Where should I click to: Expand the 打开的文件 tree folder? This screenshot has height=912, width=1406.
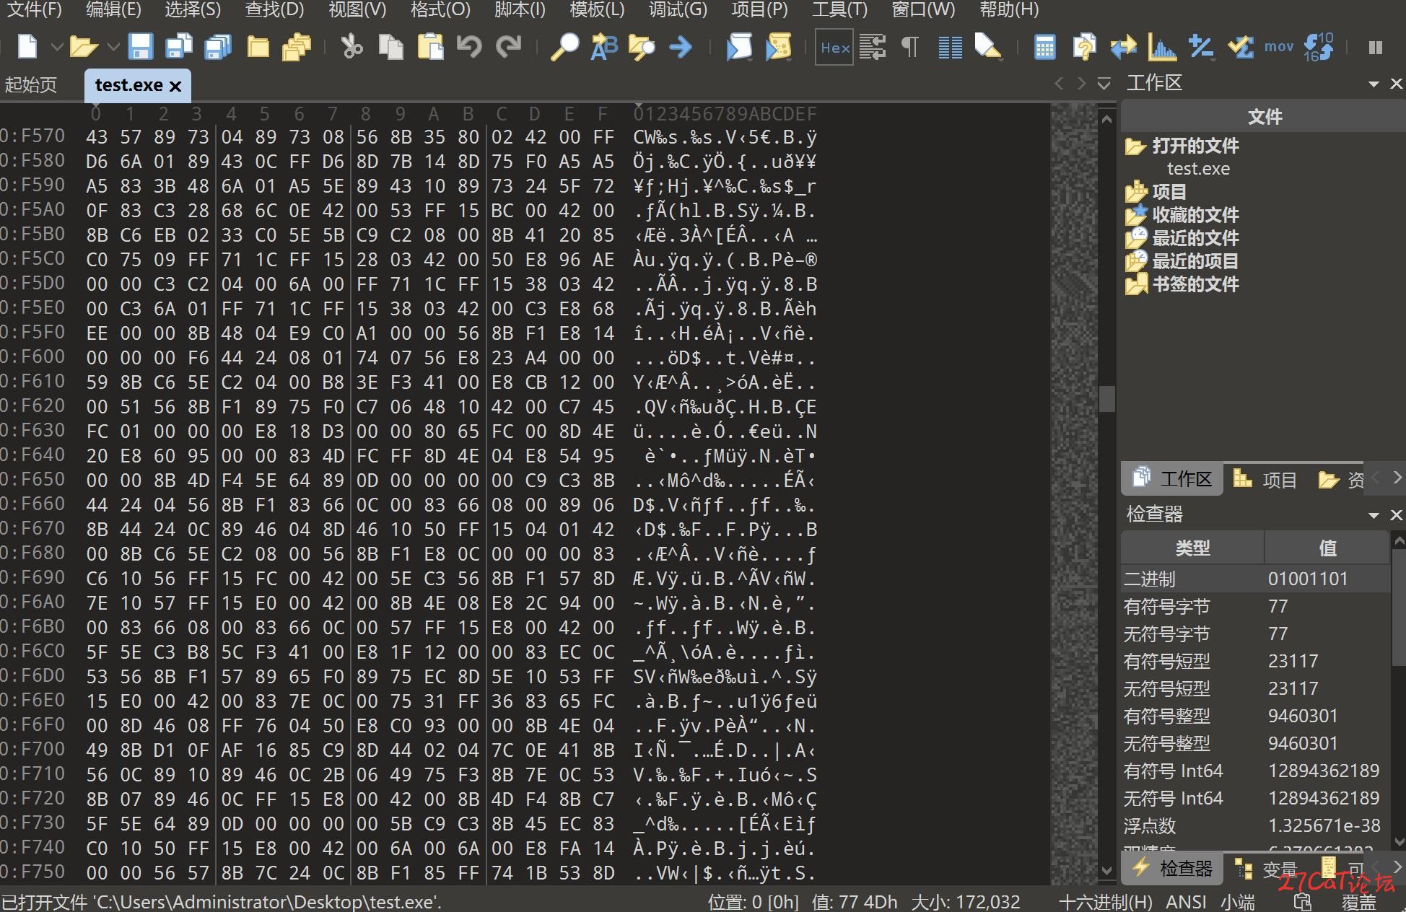(1182, 146)
